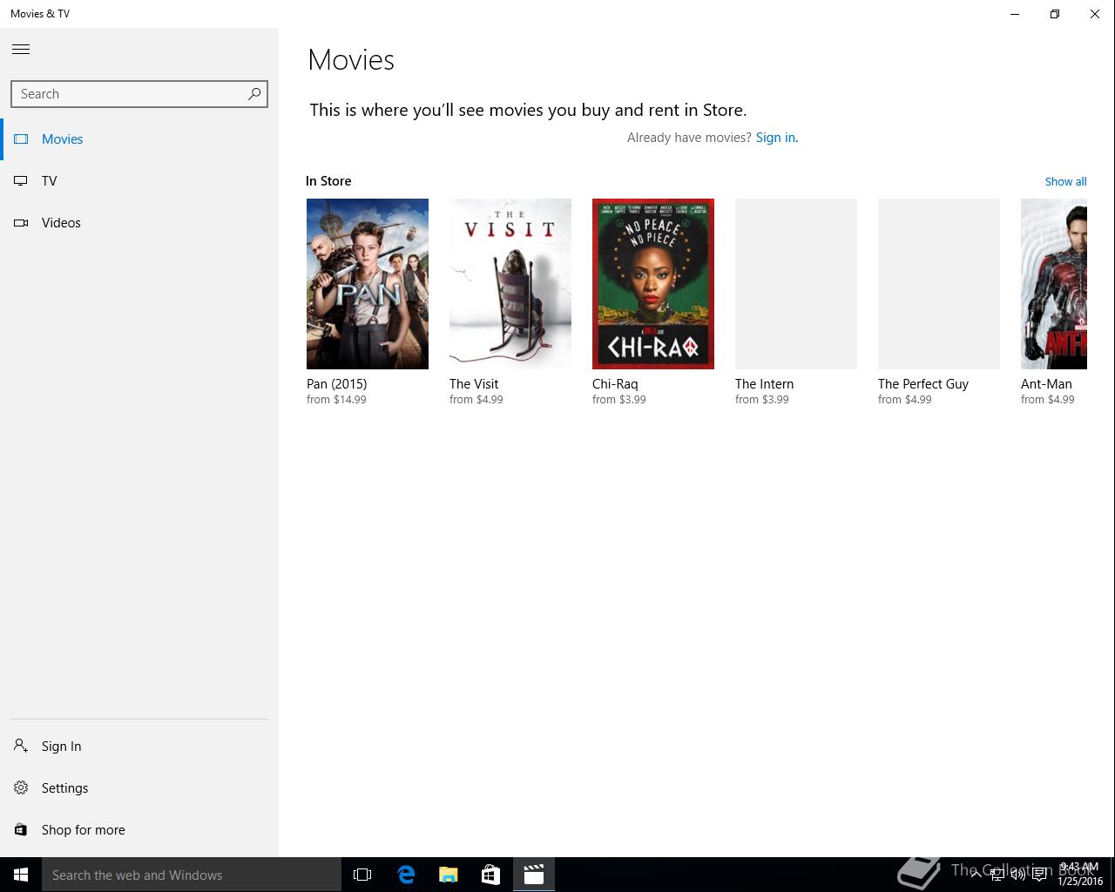Switch to the TV section label

(50, 181)
